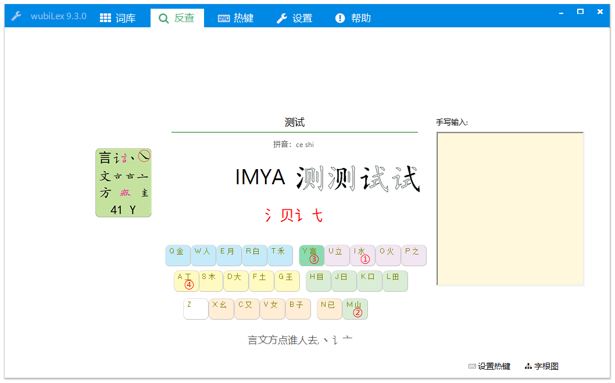The height and width of the screenshot is (383, 615).
Task: Click the Q金 key
Action: [178, 255]
